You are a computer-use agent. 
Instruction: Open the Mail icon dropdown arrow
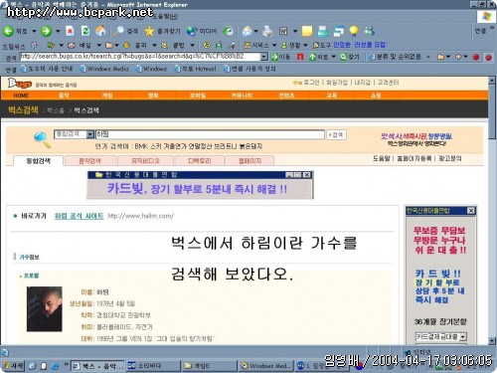click(255, 32)
